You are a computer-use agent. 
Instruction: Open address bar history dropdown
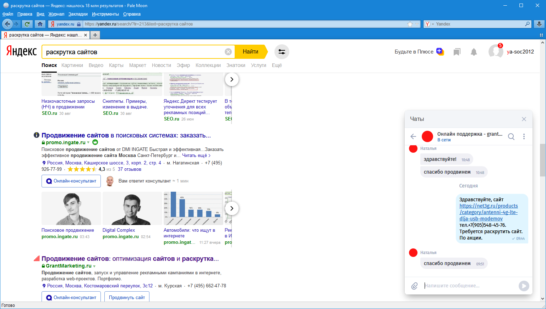pos(417,24)
